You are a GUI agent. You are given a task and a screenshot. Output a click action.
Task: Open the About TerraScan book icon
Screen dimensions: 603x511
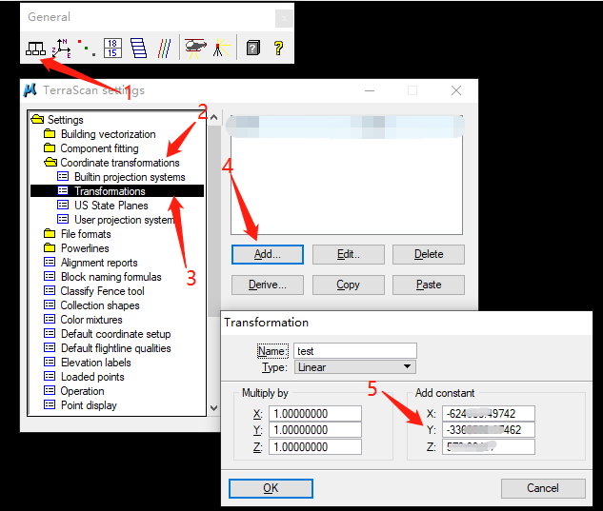coord(253,49)
